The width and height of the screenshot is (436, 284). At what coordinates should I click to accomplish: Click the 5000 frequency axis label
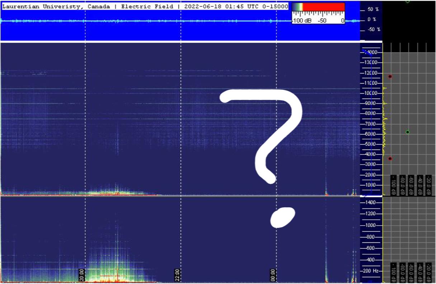click(x=371, y=144)
